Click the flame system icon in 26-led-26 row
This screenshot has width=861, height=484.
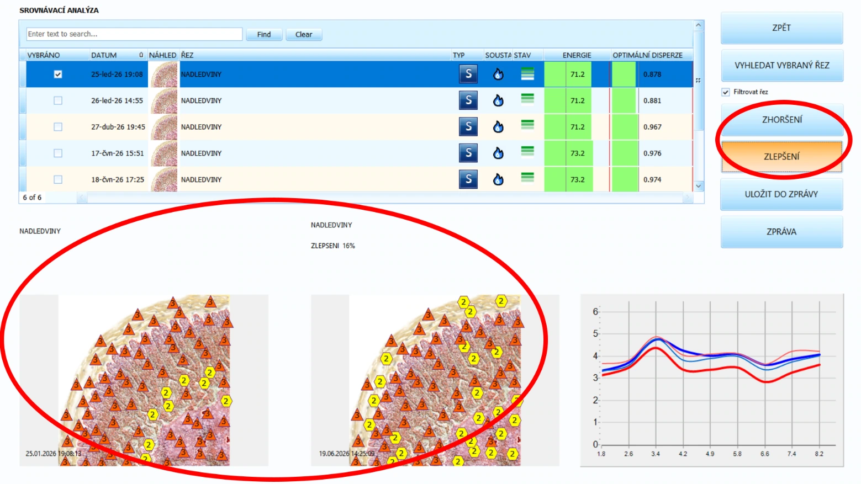pos(498,100)
